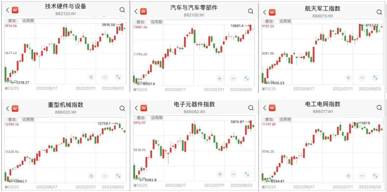Go back from 汽车与汽车零部件 chart
The image size is (387, 192).
136,11
